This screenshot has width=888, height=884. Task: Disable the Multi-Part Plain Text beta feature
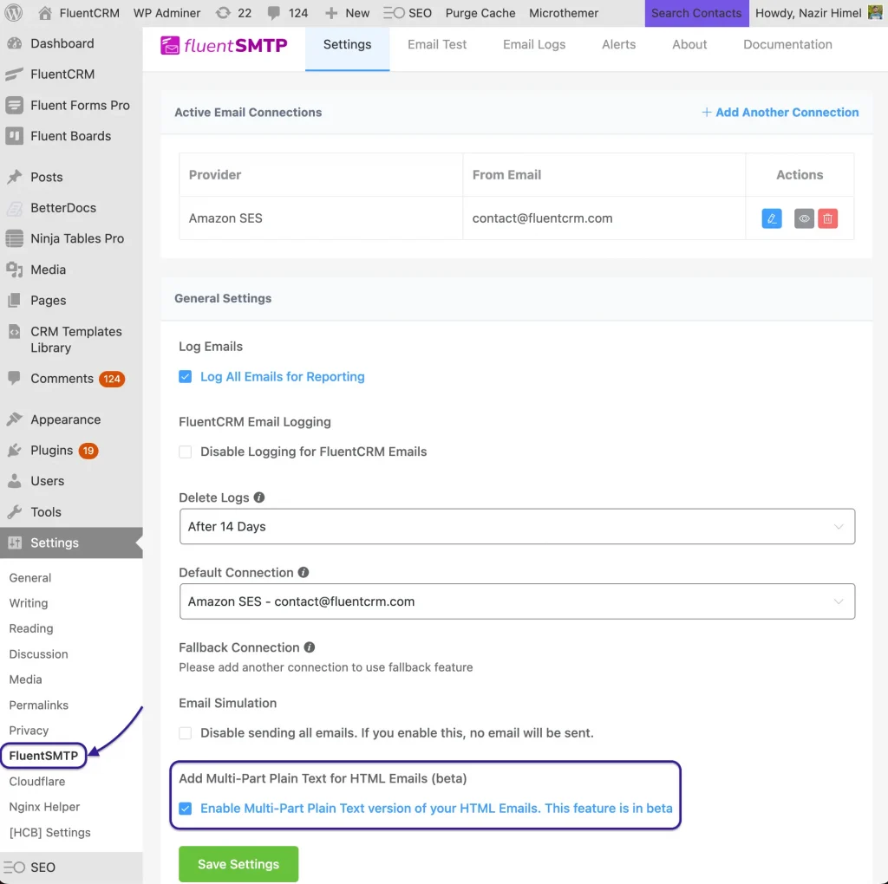click(186, 808)
